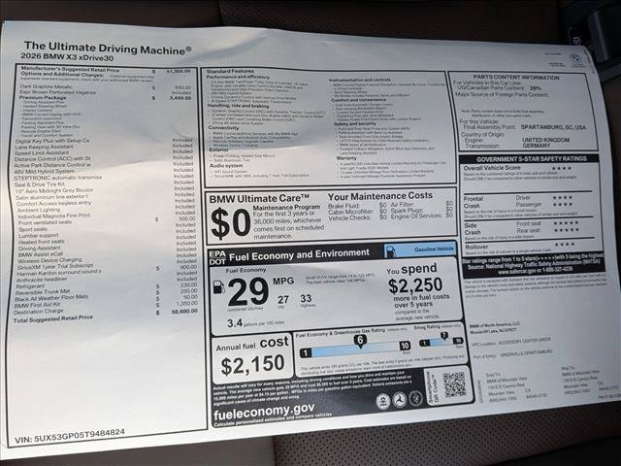This screenshot has width=621, height=466.
Task: Click the Your Maintenance Costs heading
Action: pyautogui.click(x=379, y=196)
